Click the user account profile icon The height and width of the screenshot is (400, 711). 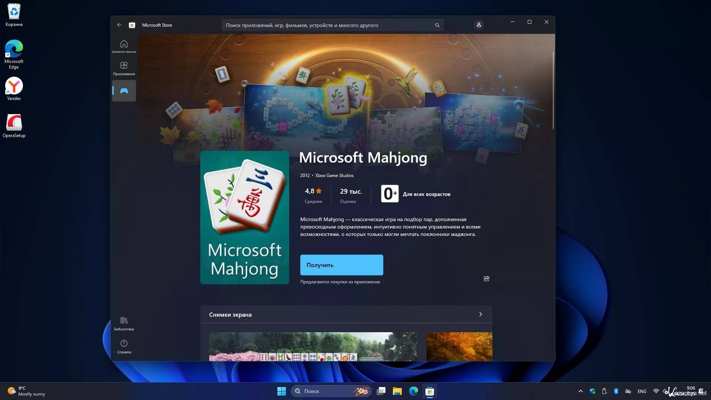click(x=478, y=25)
